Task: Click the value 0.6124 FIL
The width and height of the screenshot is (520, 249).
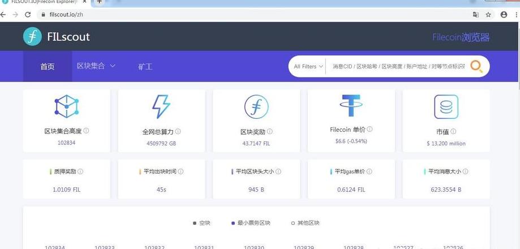Action: coord(351,190)
